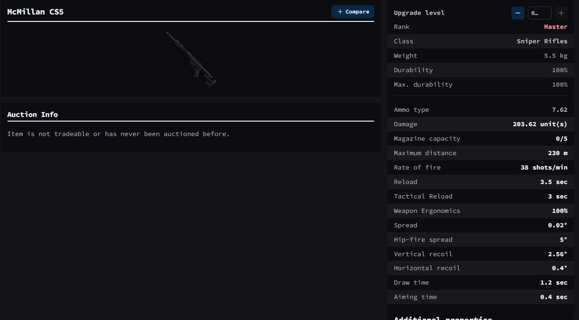The width and height of the screenshot is (579, 320).
Task: Click the 3 sec Tactical Reload value
Action: (558, 197)
